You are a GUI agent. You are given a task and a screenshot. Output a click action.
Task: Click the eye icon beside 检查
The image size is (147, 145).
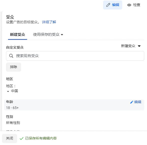tap(129, 5)
